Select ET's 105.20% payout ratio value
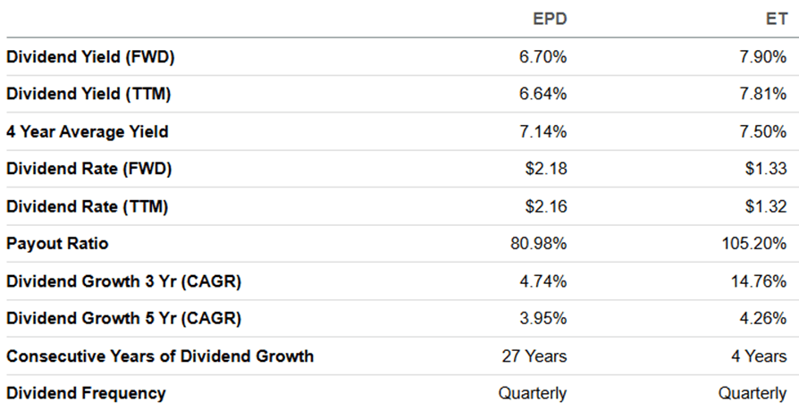The image size is (799, 410). [757, 243]
